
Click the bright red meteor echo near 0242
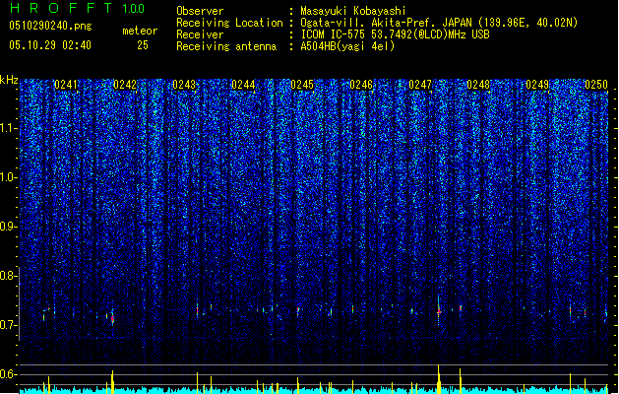(x=112, y=318)
